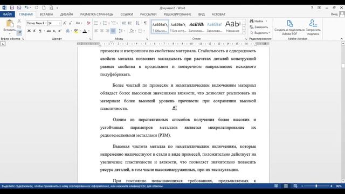Click the Borders icon

pyautogui.click(x=140, y=31)
